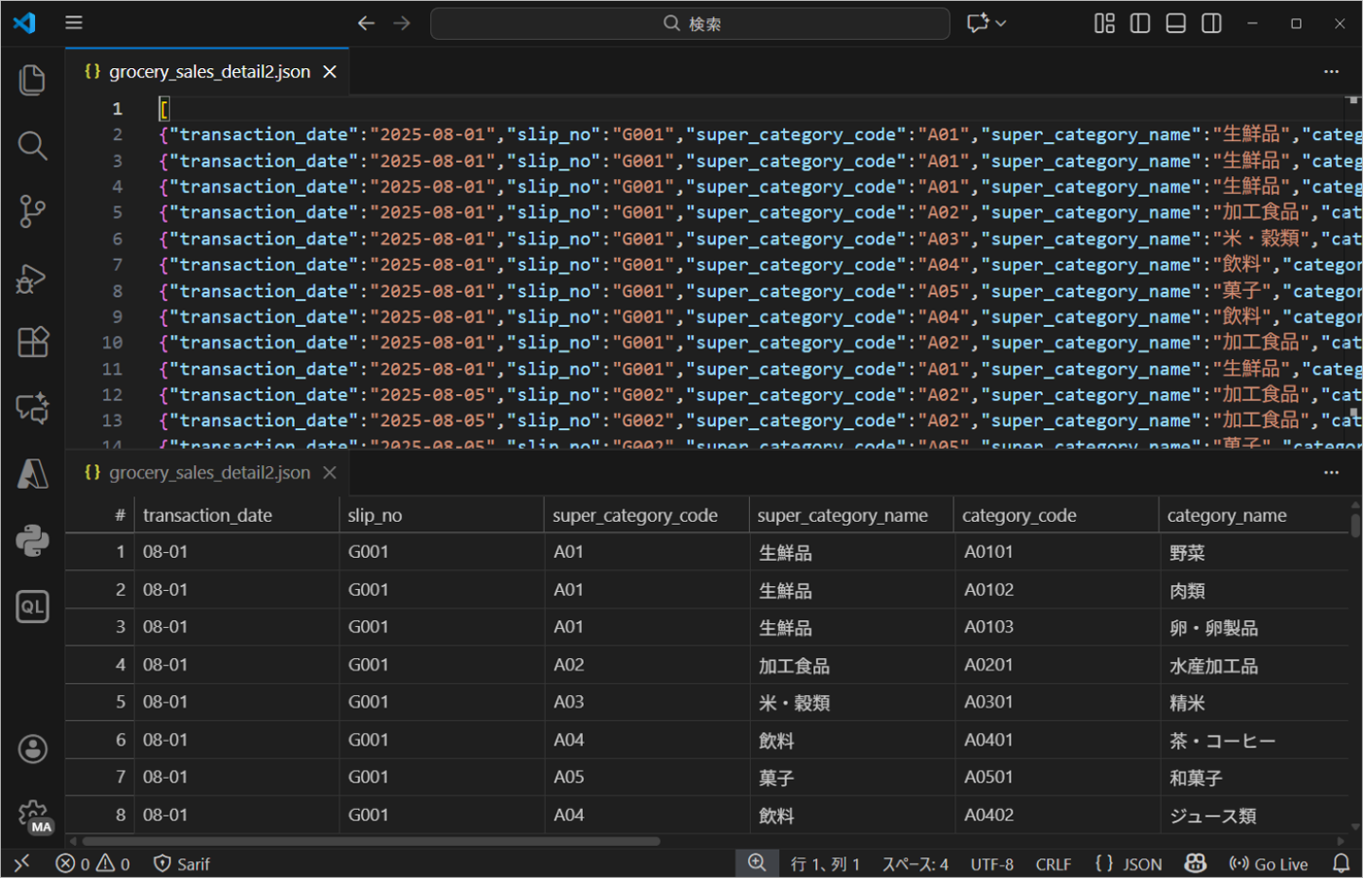Image resolution: width=1363 pixels, height=878 pixels.
Task: Click the search command center box
Action: pos(690,24)
